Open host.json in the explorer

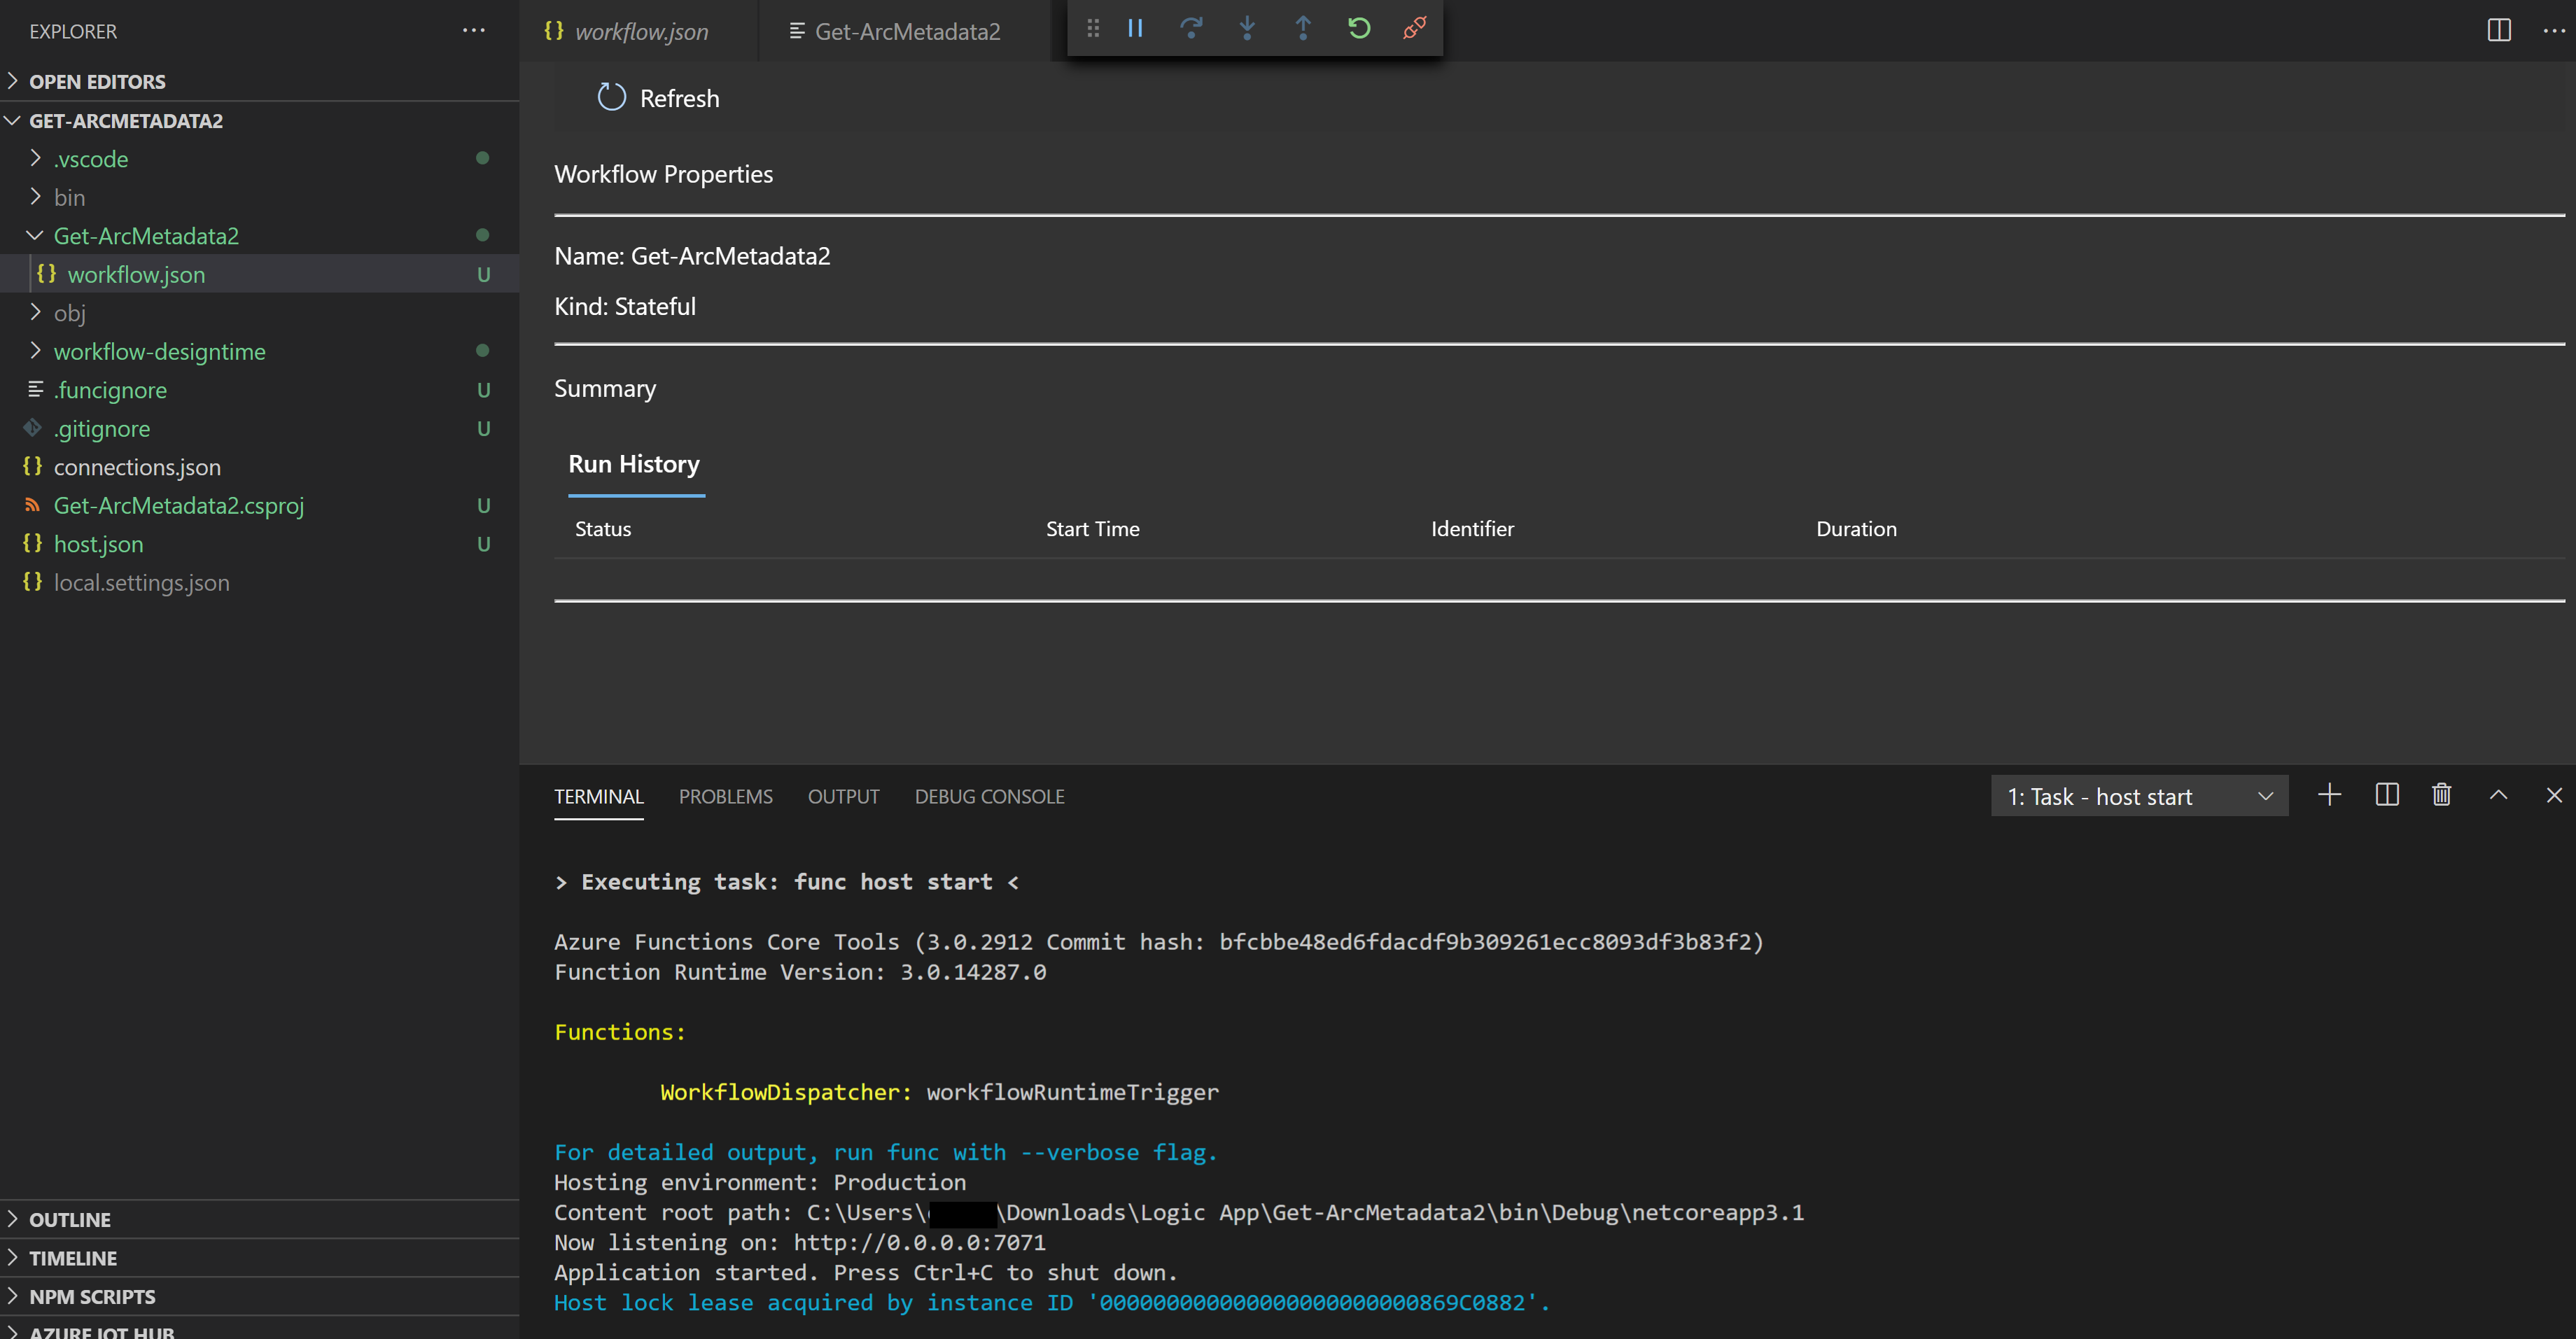[98, 544]
